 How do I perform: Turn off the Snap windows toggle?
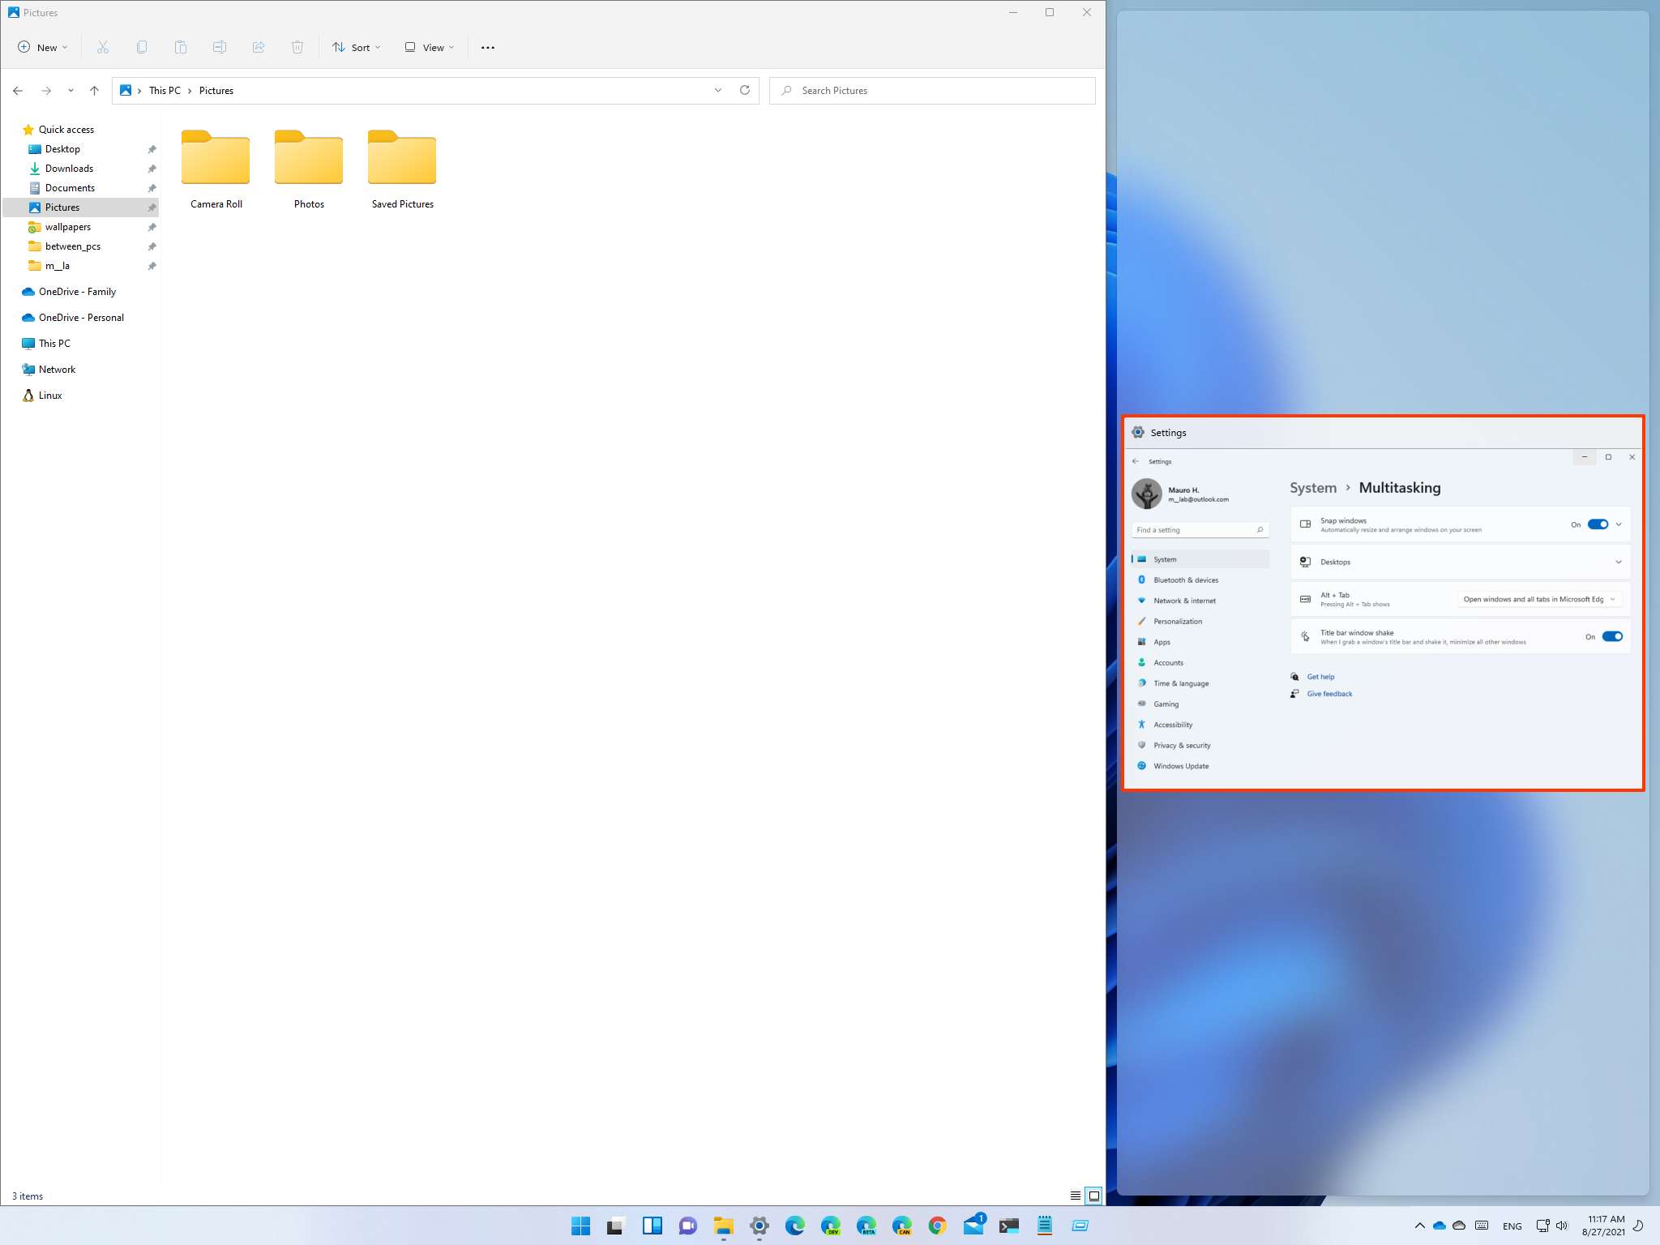[1597, 524]
